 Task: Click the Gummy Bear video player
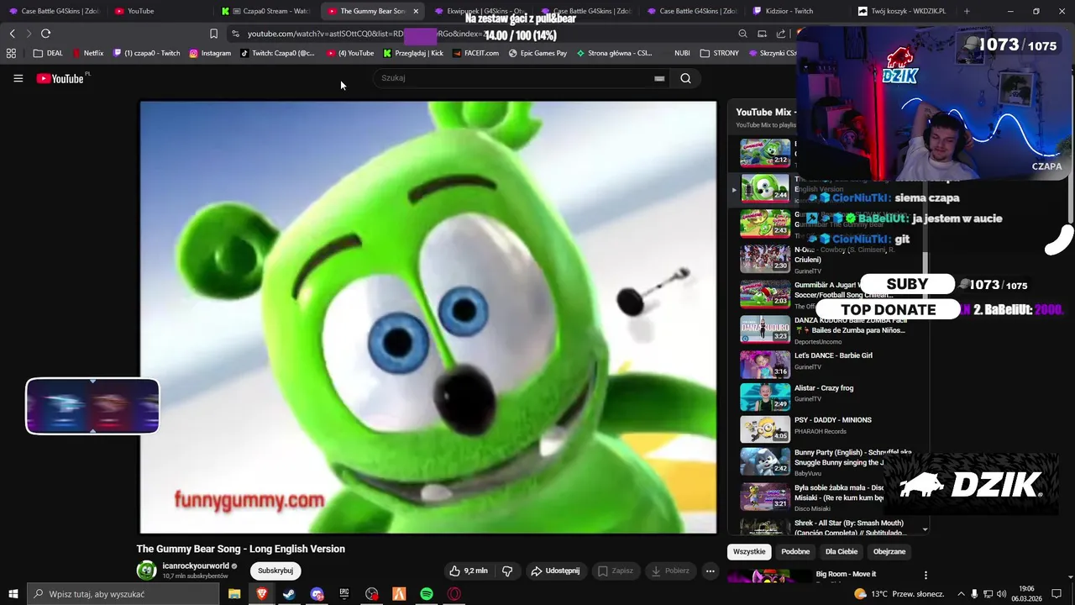428,317
